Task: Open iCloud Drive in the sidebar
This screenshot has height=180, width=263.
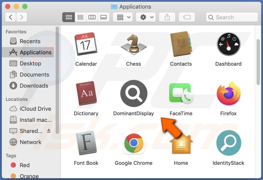Action: [28, 109]
